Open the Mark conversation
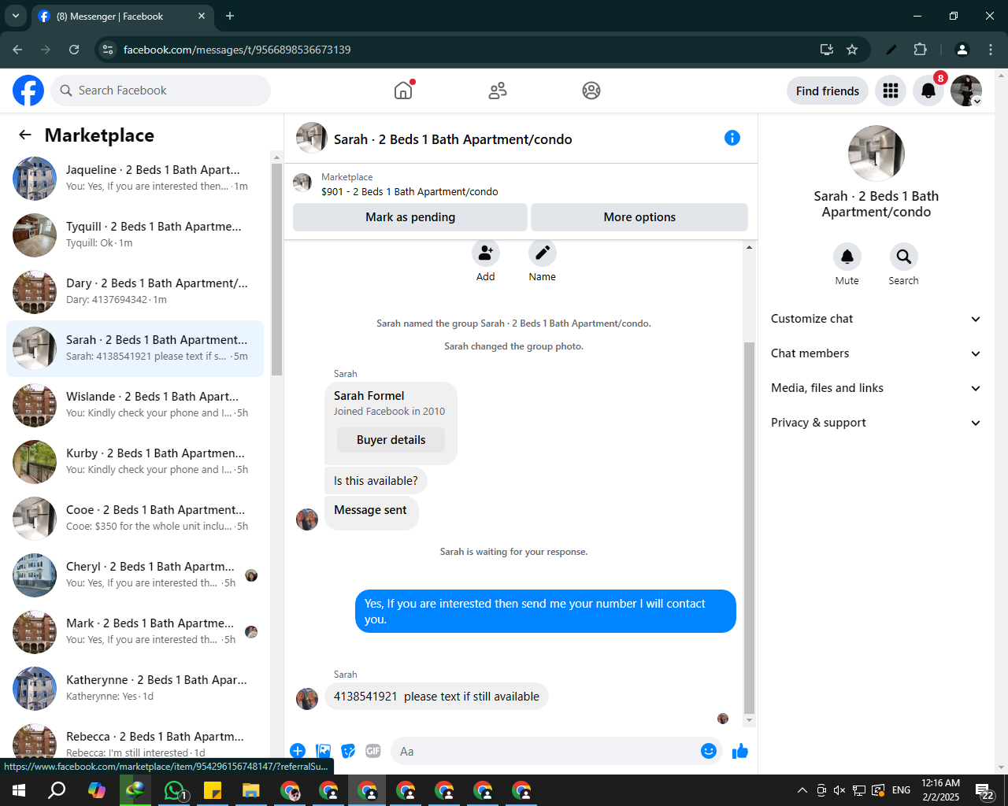The image size is (1008, 806). 135,631
